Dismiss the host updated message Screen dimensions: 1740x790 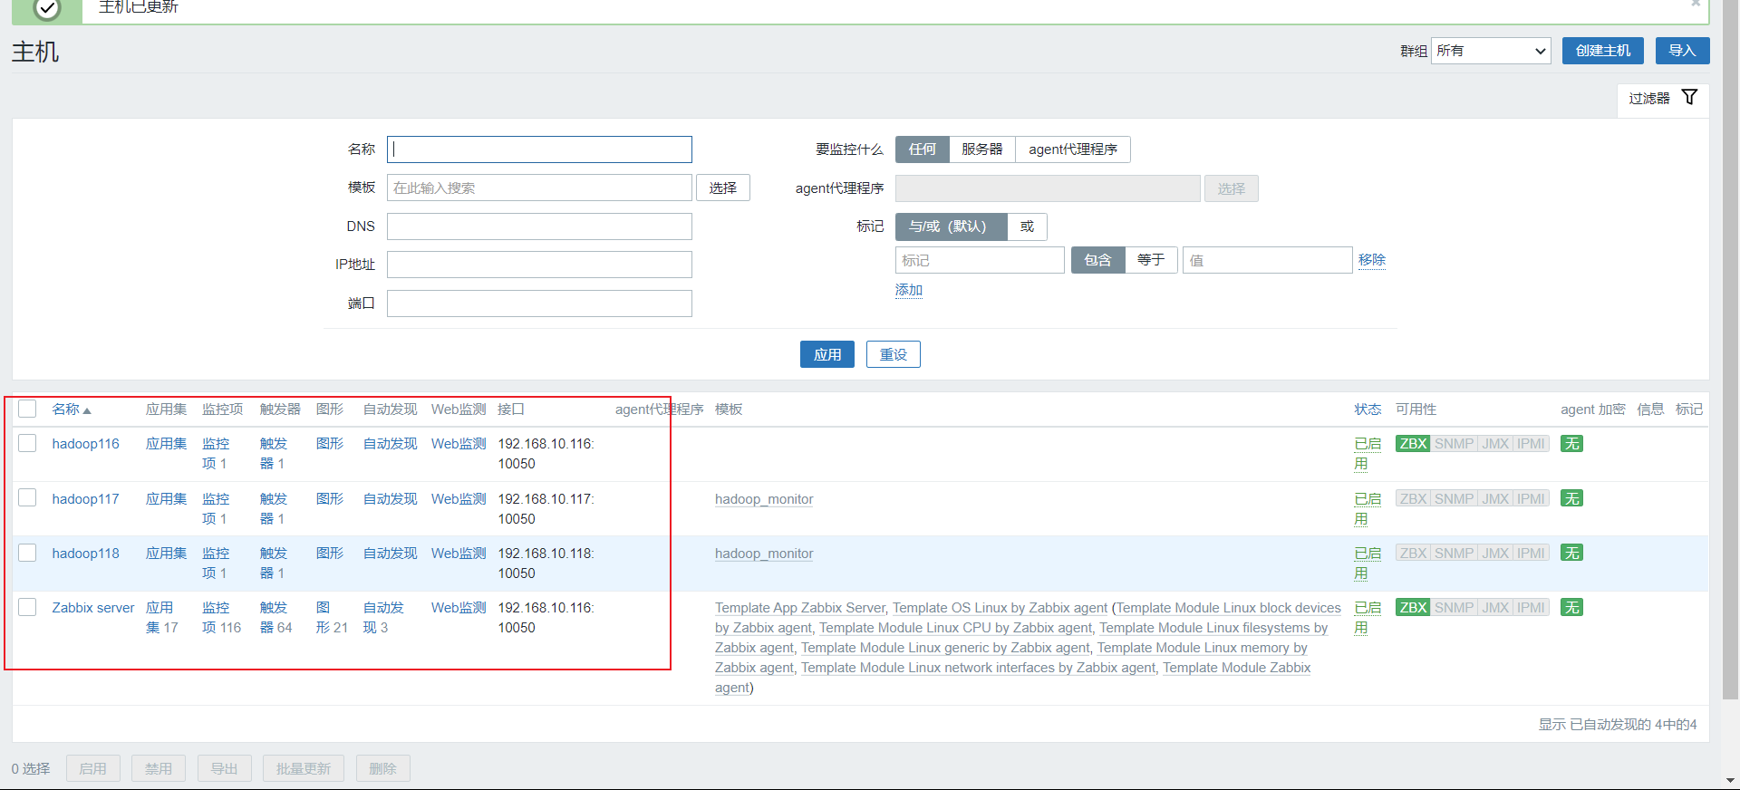[x=1696, y=4]
